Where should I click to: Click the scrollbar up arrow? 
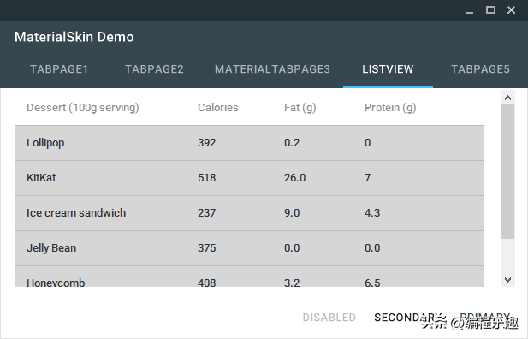(x=507, y=98)
